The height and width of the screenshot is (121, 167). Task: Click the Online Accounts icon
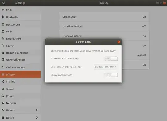tap(3, 67)
